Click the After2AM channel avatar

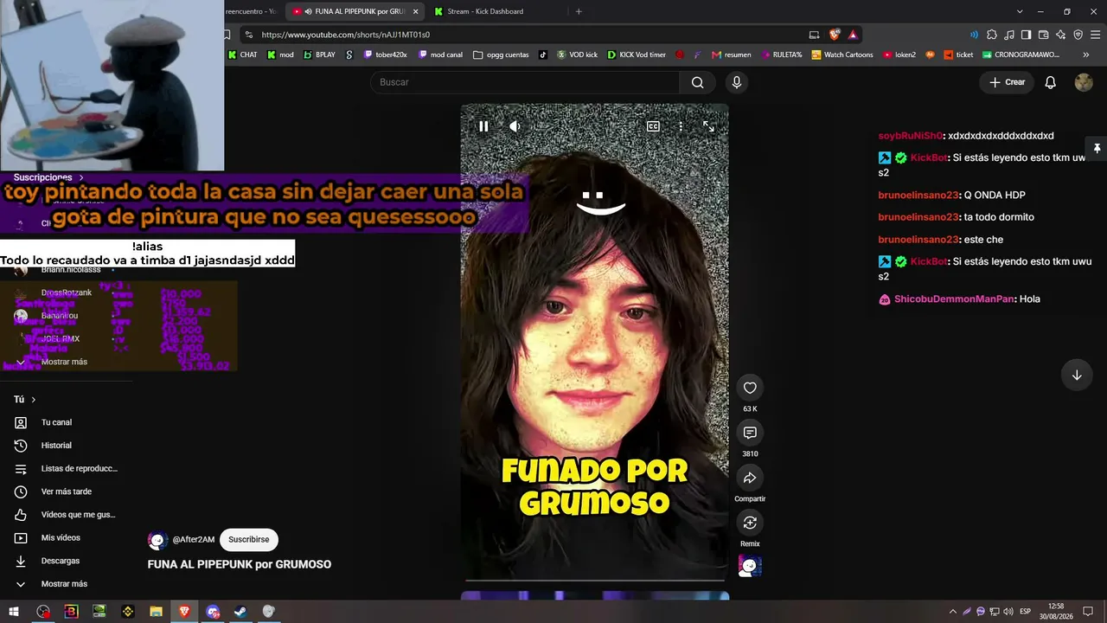coord(157,540)
